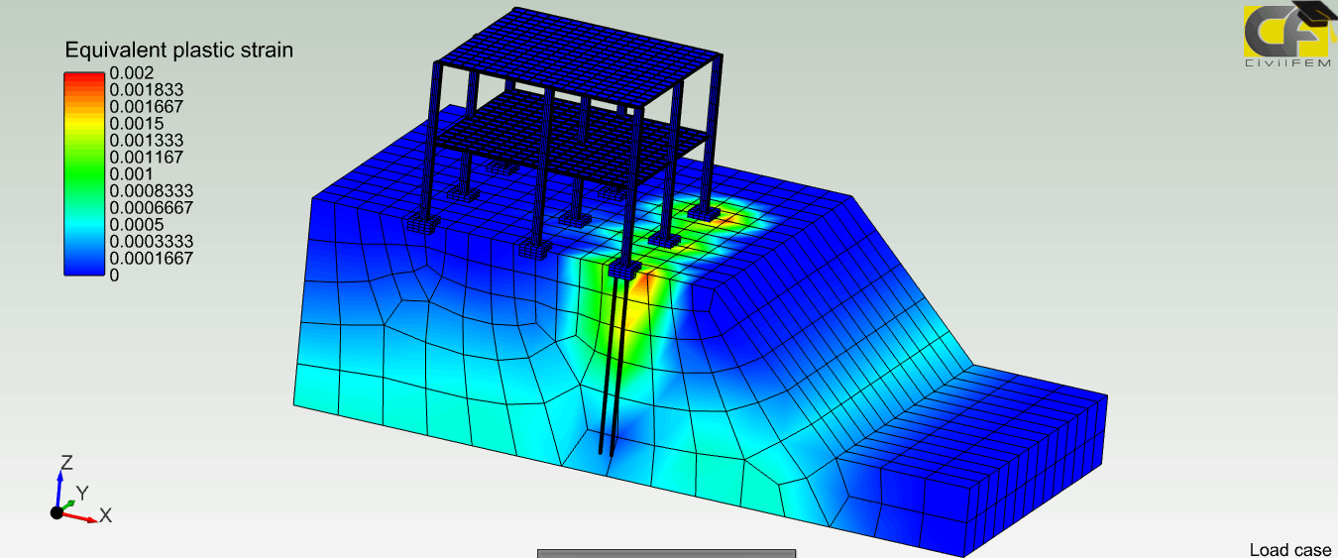Click the gray bar at the bottom edge
Image resolution: width=1338 pixels, height=558 pixels.
(x=666, y=553)
